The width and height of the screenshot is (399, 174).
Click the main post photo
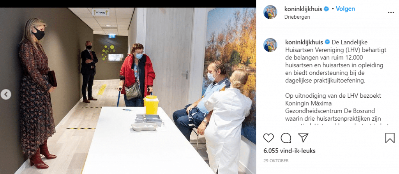(x=128, y=91)
